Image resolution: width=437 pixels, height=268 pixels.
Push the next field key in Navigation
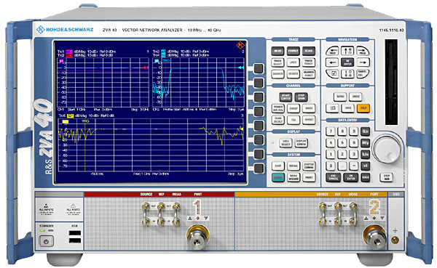(x=363, y=51)
